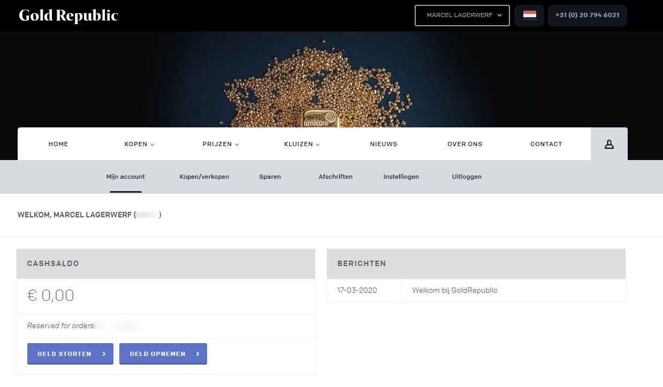Viewport: 663px width, 387px height.
Task: Click the GELD OPNEMEN button
Action: click(x=163, y=354)
